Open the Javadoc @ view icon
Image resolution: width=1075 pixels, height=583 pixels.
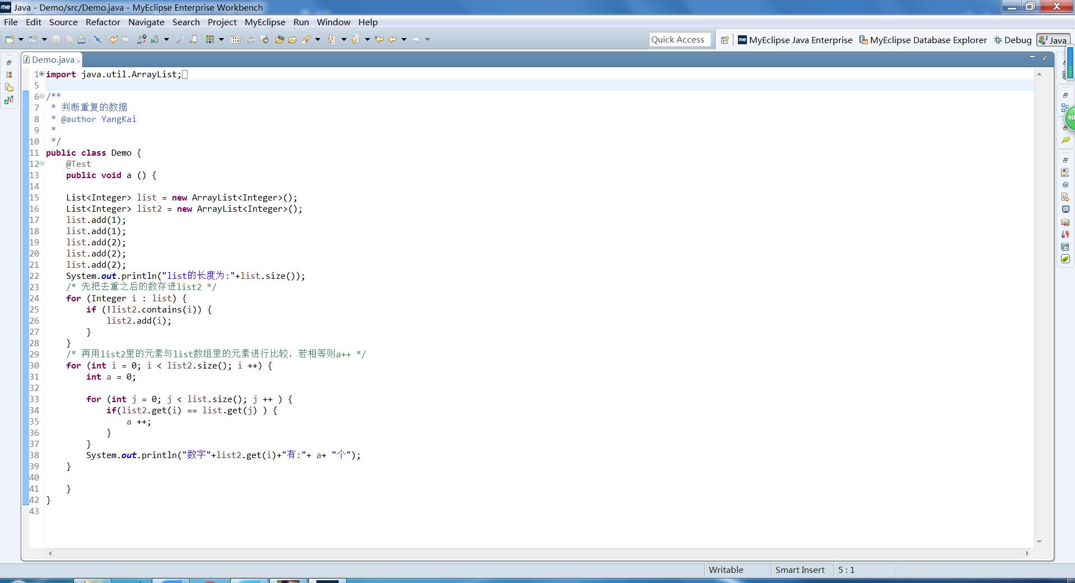coord(1065,185)
